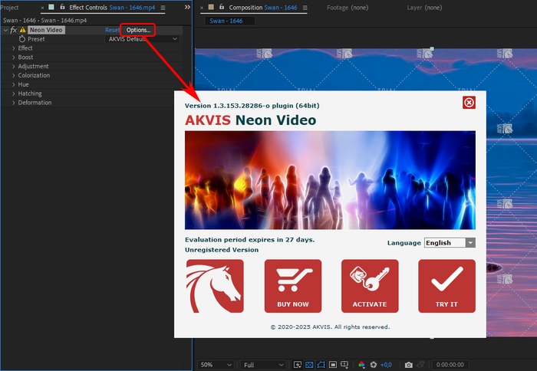Open the Full resolution dropdown
Viewport: 537px width, 371px height.
263,365
